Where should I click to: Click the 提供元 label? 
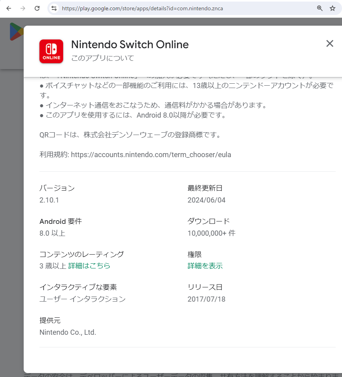(50, 320)
